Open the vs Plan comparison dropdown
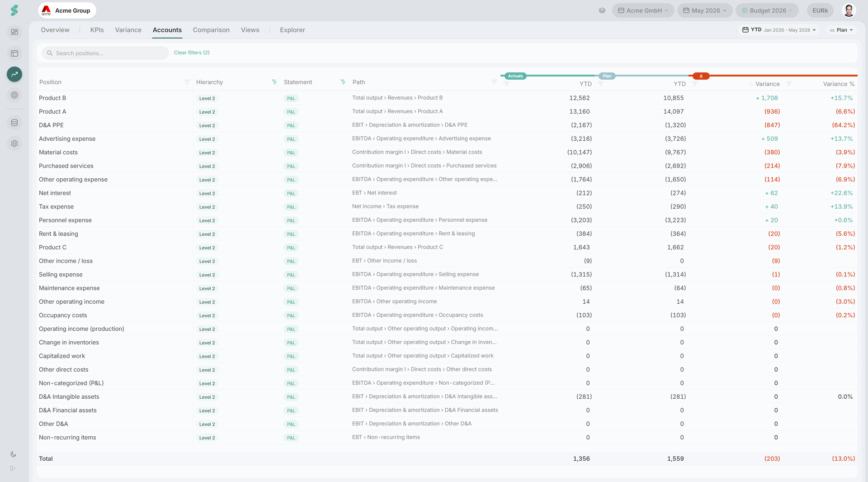Viewport: 868px width, 482px height. click(x=841, y=30)
